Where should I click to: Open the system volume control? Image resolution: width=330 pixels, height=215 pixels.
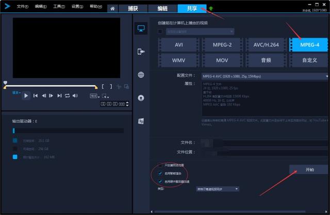click(x=75, y=96)
